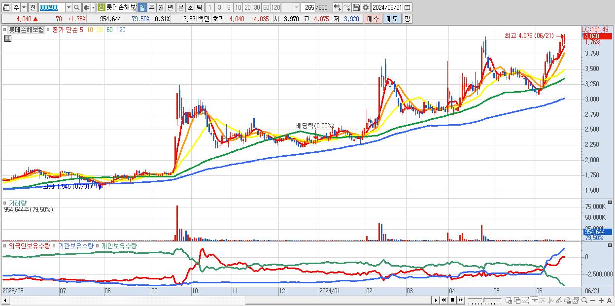Click the 외국인보유수량 legend label
This screenshot has height=306, width=615.
pos(29,245)
